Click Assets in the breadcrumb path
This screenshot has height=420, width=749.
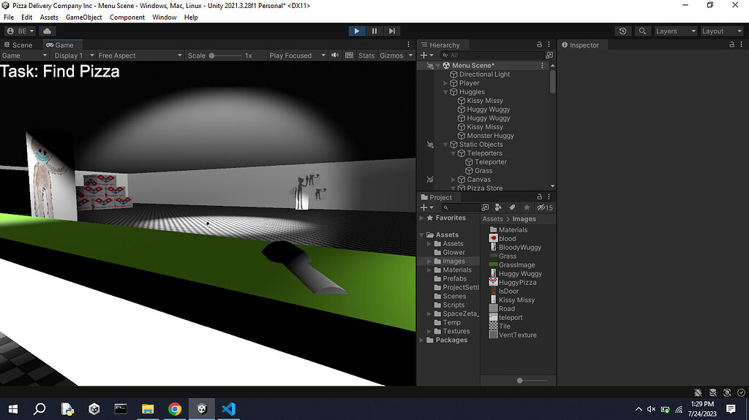[x=492, y=219]
